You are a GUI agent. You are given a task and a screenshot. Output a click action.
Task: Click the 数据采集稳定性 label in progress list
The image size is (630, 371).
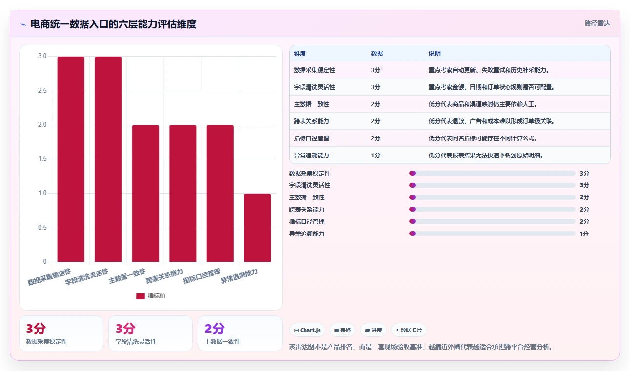309,173
